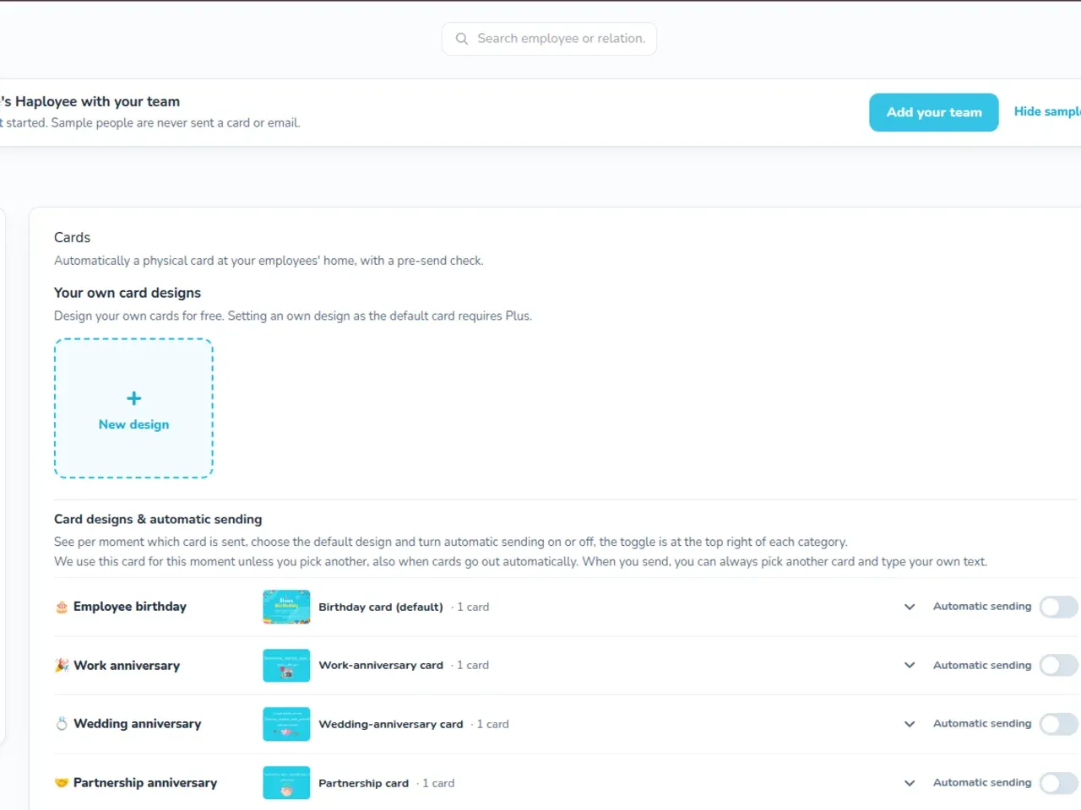Focus the Search employee or relation field
The height and width of the screenshot is (810, 1081).
(x=549, y=39)
